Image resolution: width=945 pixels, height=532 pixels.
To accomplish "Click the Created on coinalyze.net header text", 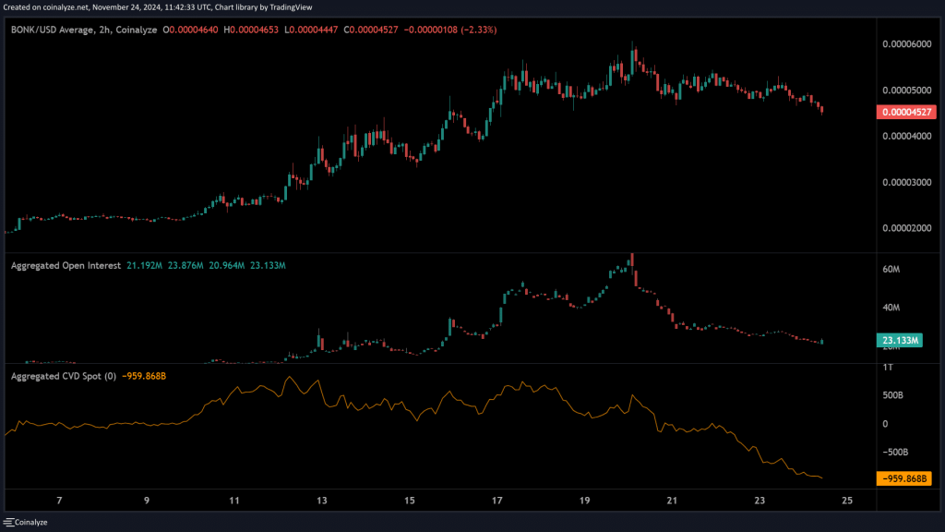I will point(158,7).
